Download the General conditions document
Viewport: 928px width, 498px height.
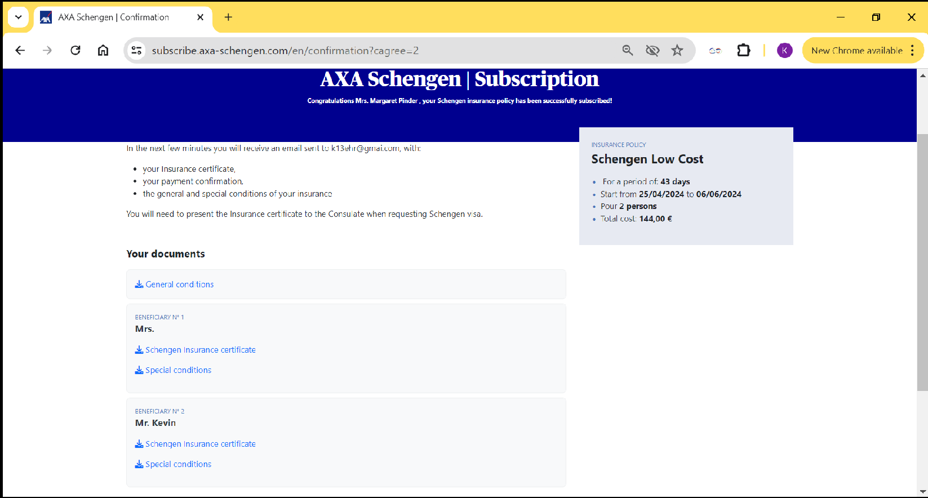(x=179, y=284)
